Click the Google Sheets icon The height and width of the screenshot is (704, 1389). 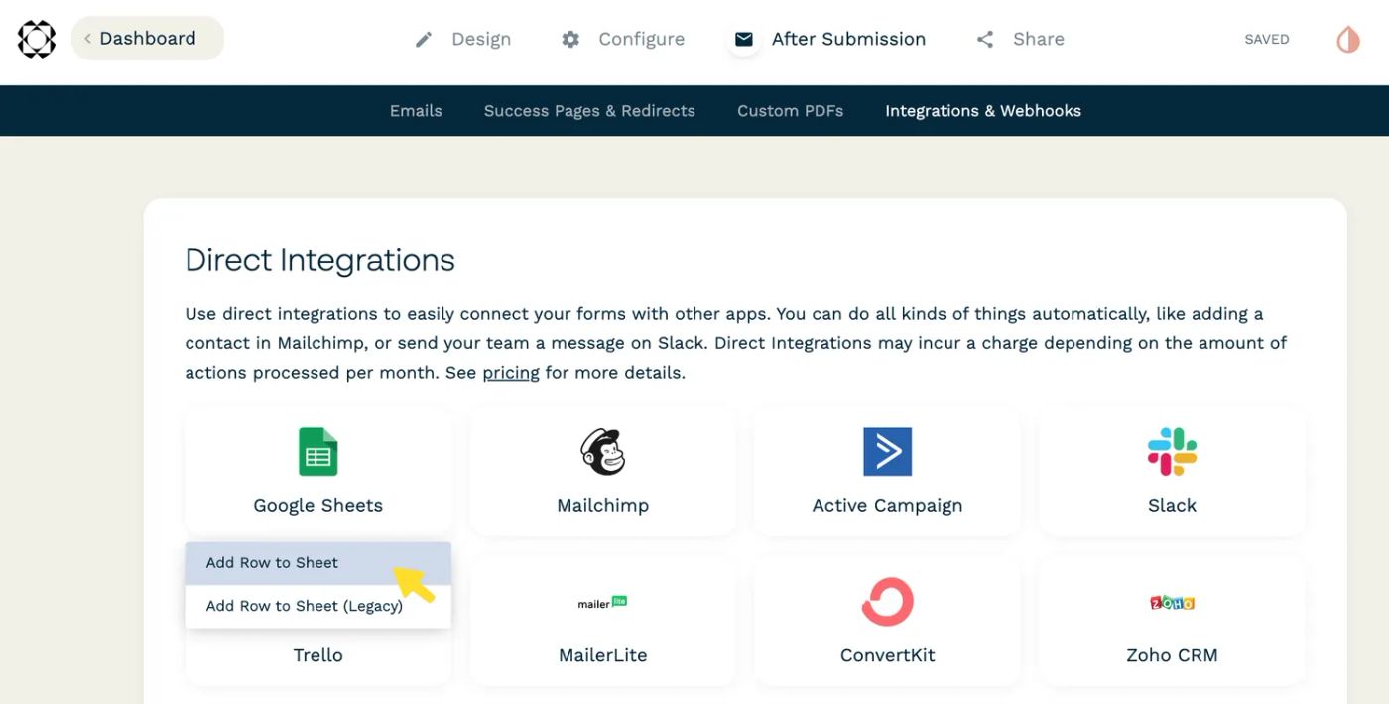(317, 452)
